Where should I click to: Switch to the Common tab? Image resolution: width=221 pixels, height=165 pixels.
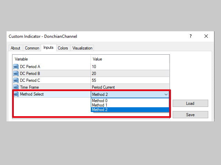pos(32,48)
